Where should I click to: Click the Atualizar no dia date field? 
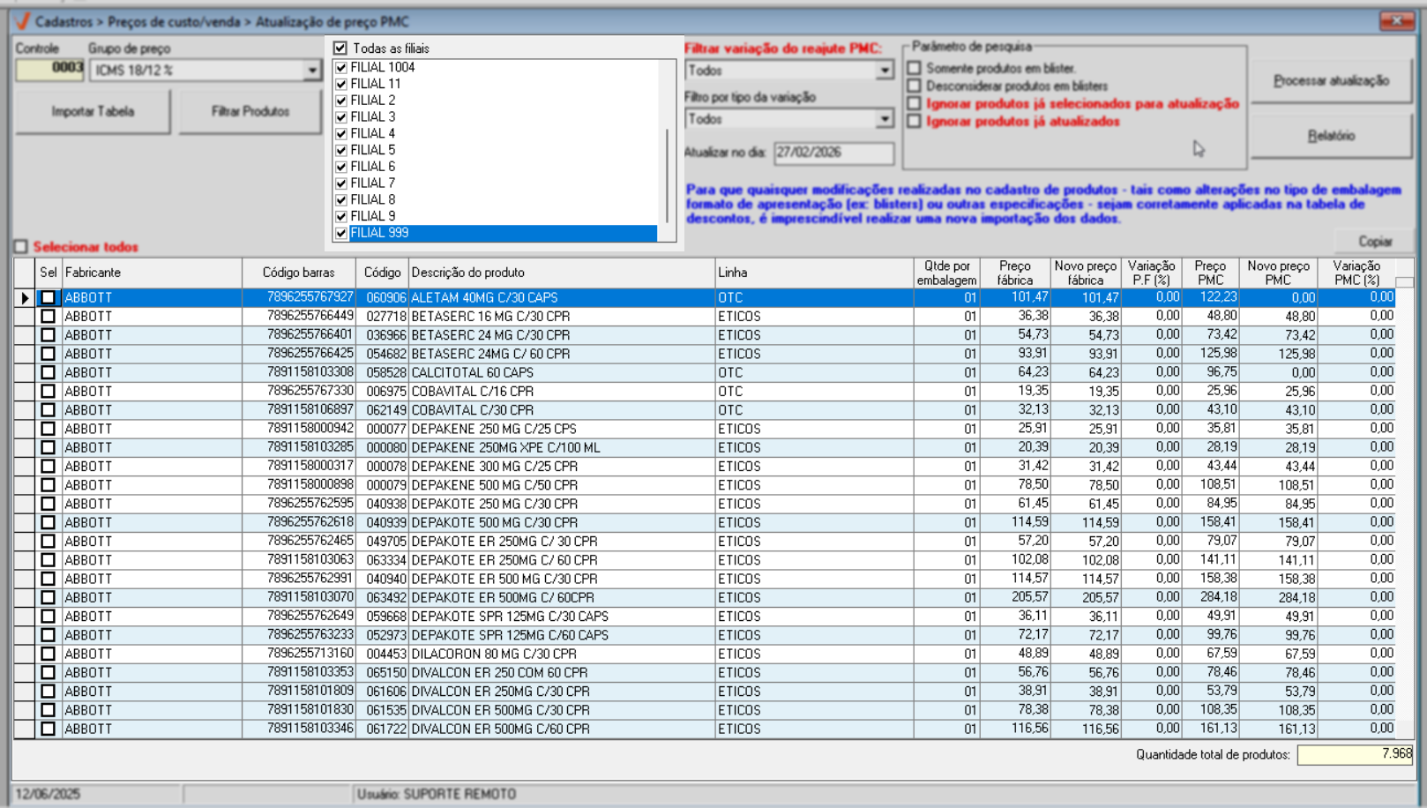[833, 153]
